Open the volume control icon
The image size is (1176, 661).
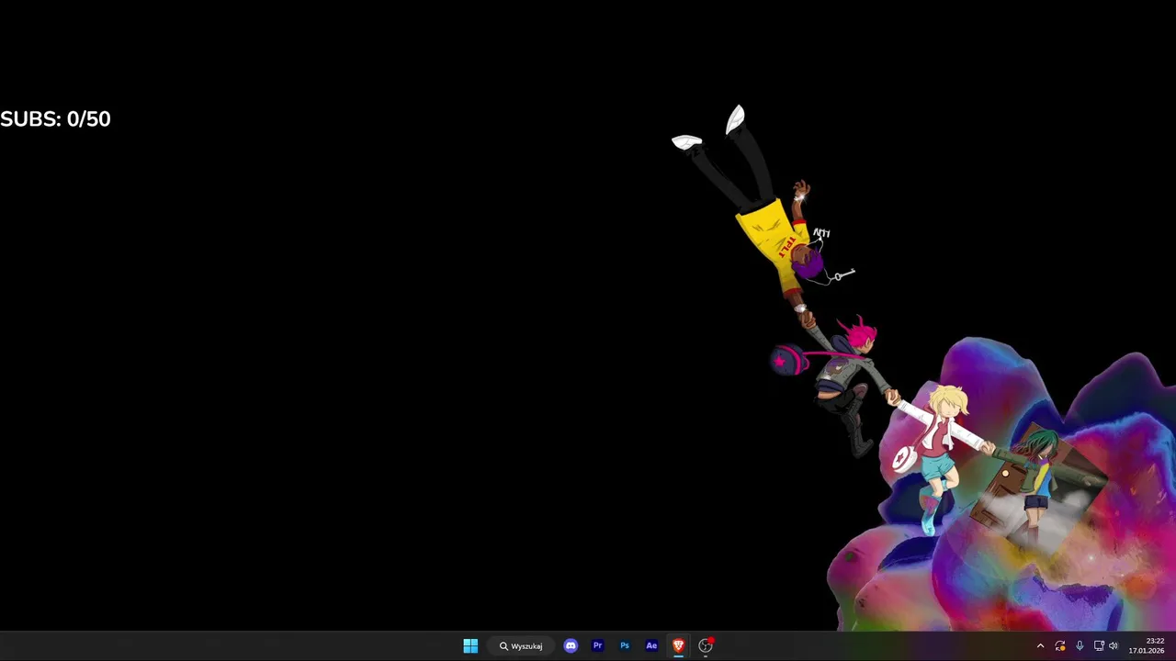coord(1114,646)
